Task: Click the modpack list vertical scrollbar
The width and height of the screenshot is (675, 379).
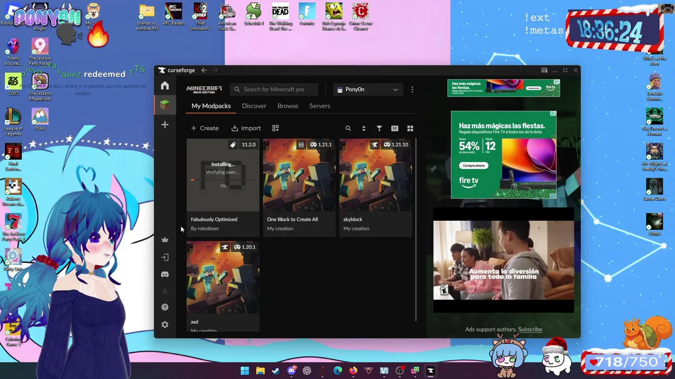Action: 416,230
